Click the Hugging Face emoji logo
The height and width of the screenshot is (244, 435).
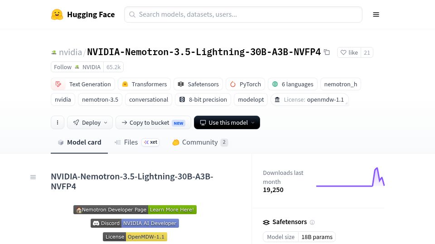[57, 14]
